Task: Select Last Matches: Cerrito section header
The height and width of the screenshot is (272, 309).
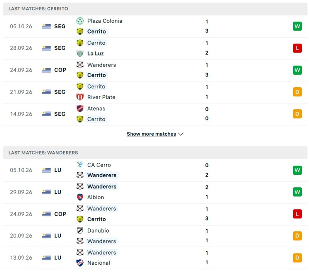Action: pyautogui.click(x=155, y=8)
